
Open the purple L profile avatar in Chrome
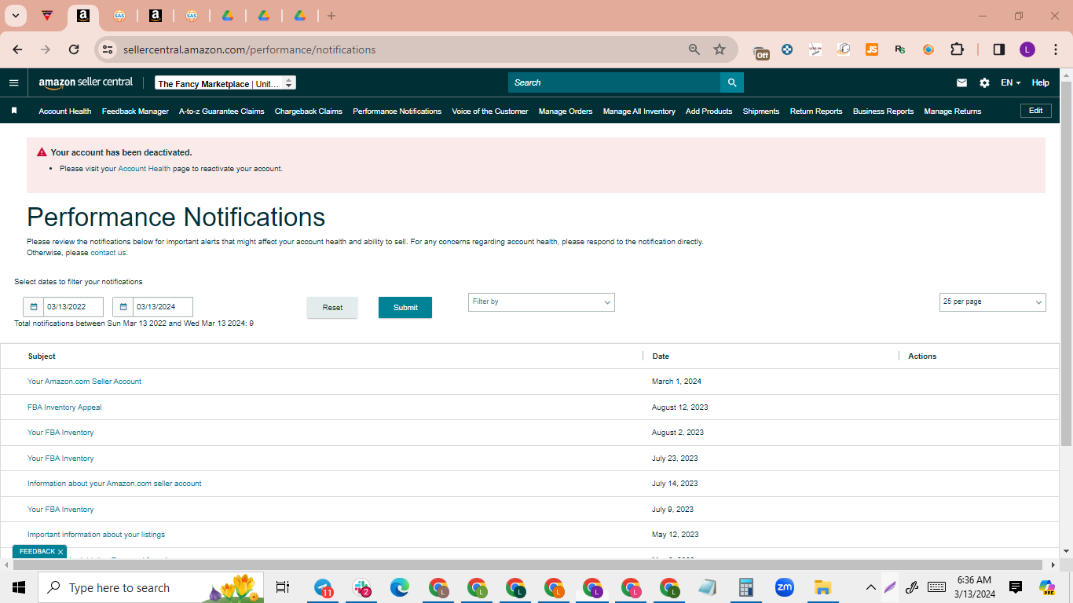(1027, 49)
